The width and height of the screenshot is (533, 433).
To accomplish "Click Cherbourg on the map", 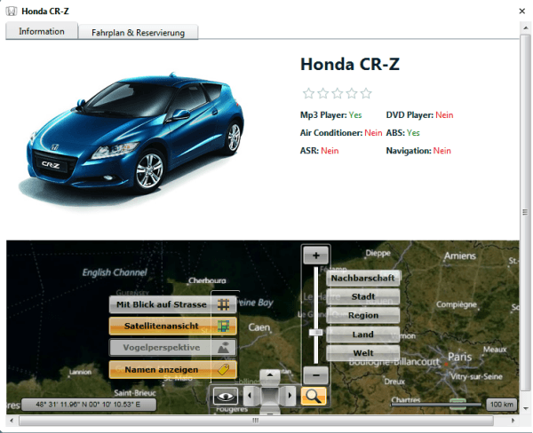I will coord(207,280).
